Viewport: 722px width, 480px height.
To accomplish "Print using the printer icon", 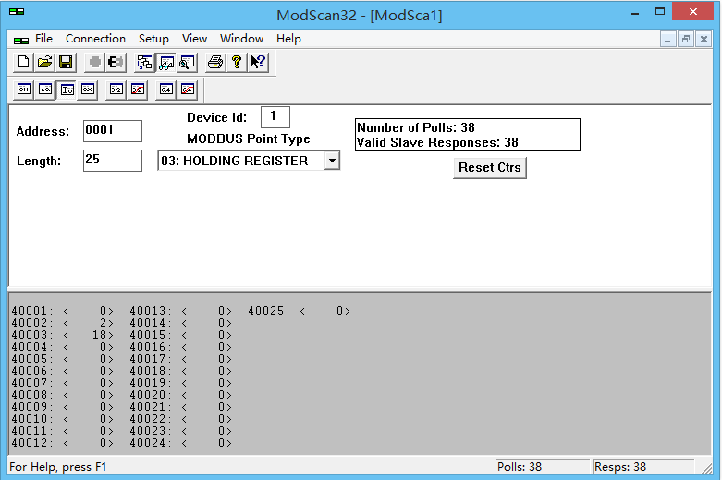I will [215, 62].
